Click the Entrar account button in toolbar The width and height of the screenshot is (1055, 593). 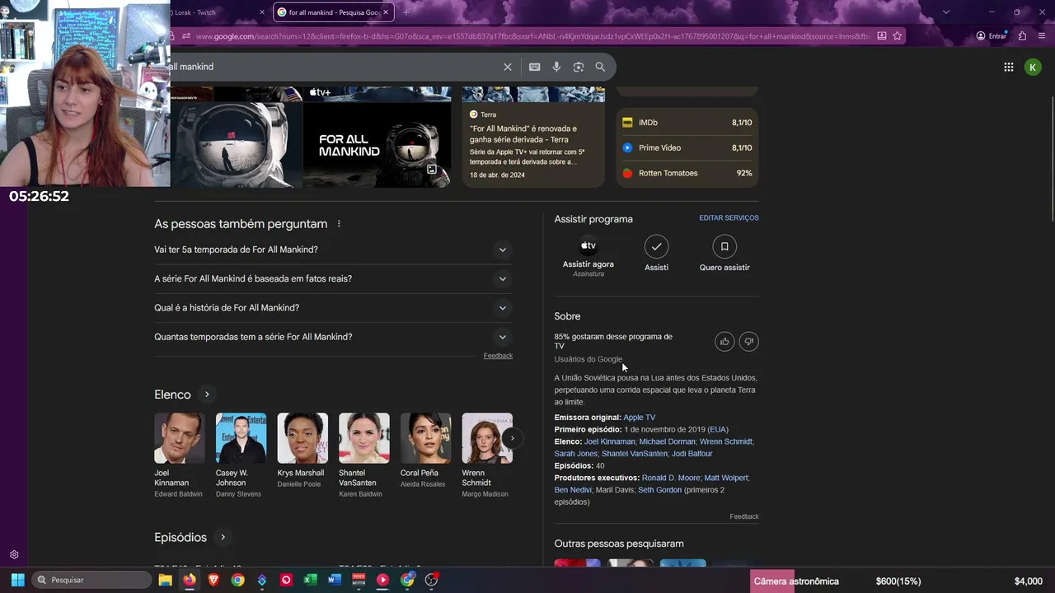pyautogui.click(x=992, y=36)
